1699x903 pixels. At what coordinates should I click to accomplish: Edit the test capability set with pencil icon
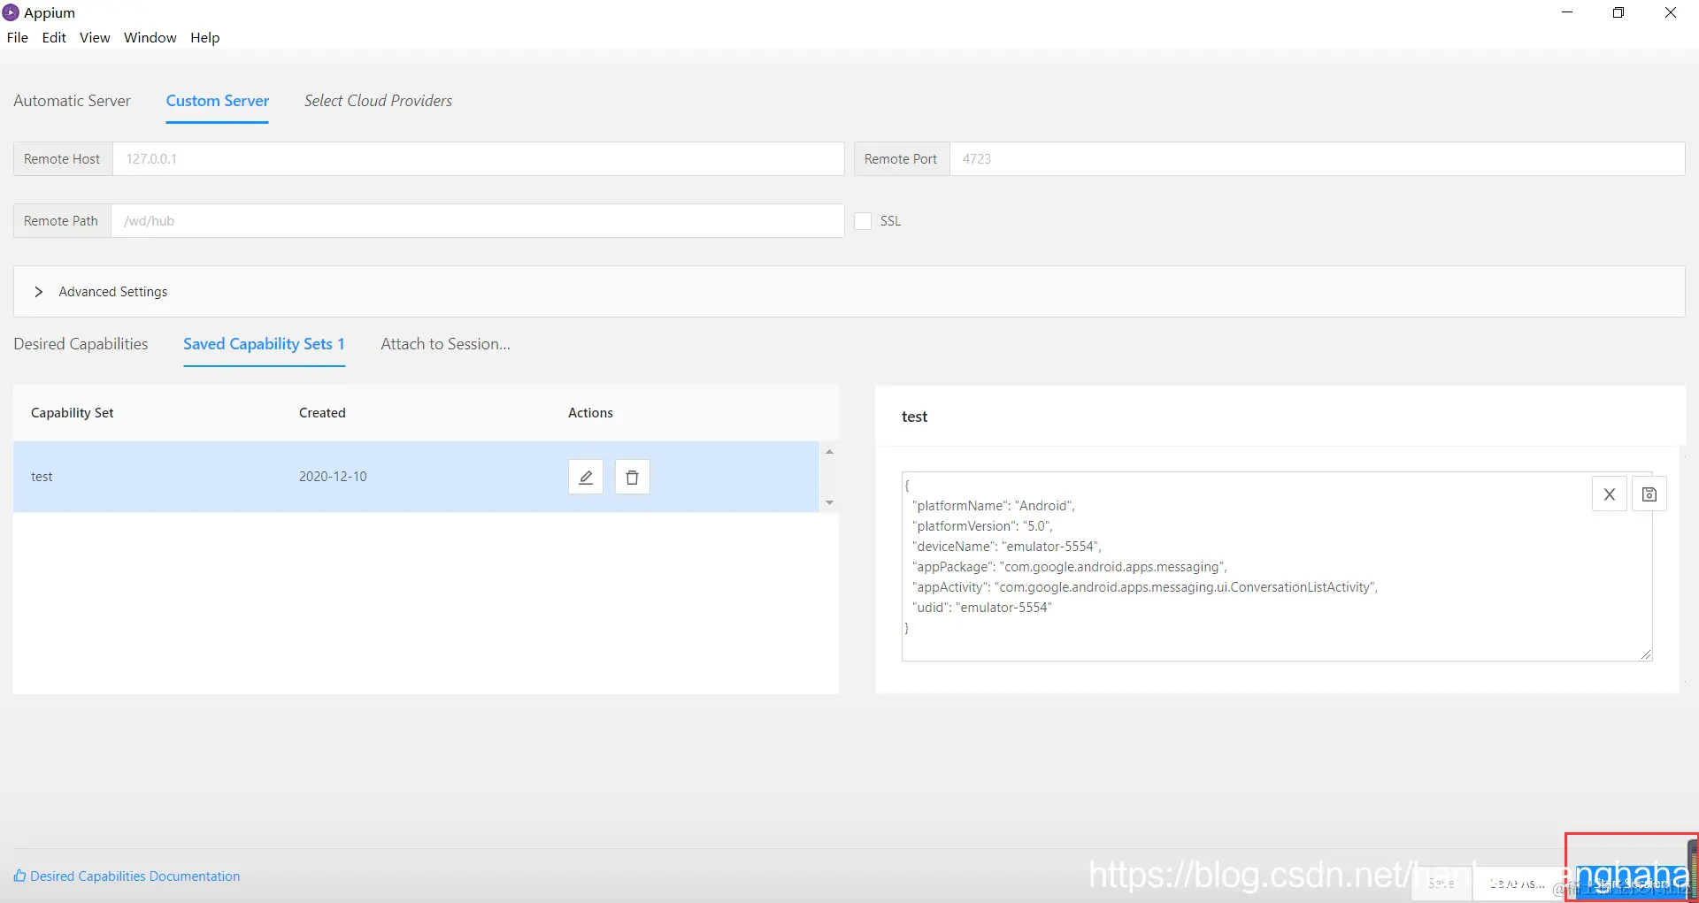585,477
